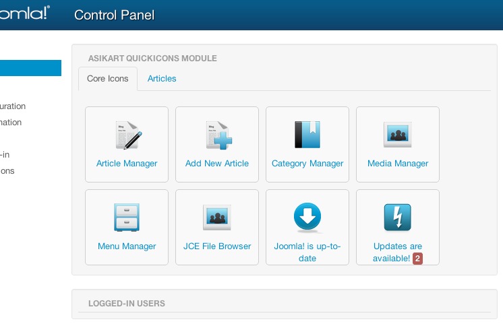Click the red updates count badge
The height and width of the screenshot is (332, 503).
(418, 259)
